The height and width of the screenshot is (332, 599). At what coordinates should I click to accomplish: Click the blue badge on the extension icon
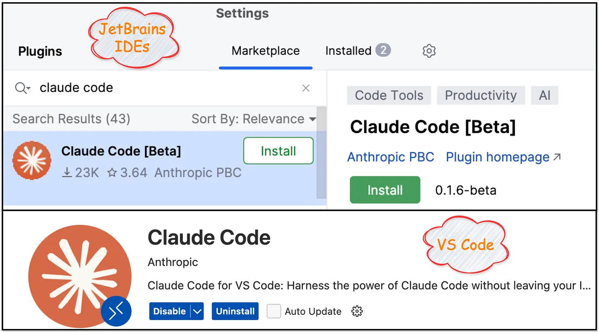pyautogui.click(x=116, y=312)
